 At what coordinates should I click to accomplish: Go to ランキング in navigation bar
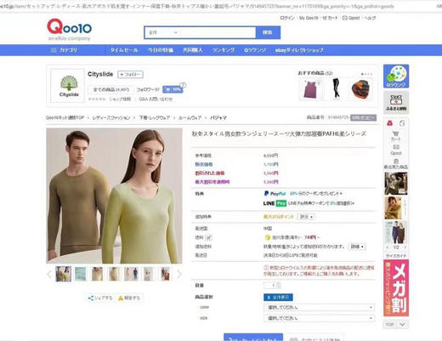coord(224,50)
